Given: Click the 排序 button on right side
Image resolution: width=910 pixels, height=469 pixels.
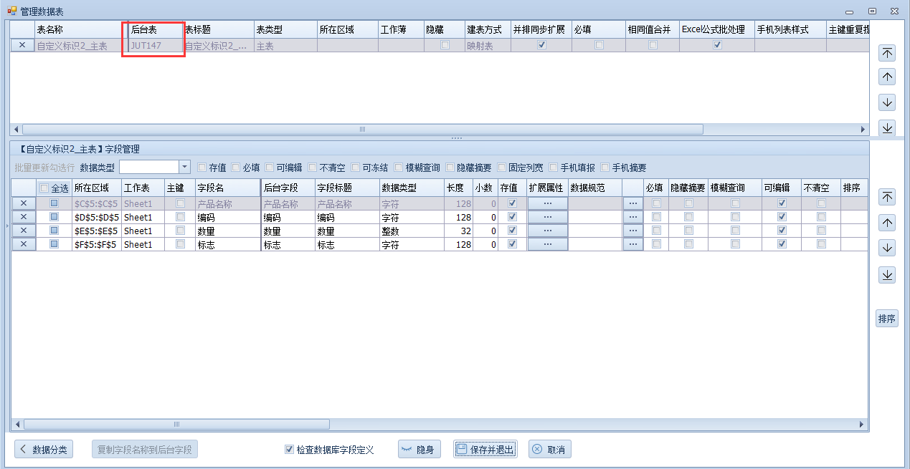Looking at the screenshot, I should pyautogui.click(x=886, y=319).
